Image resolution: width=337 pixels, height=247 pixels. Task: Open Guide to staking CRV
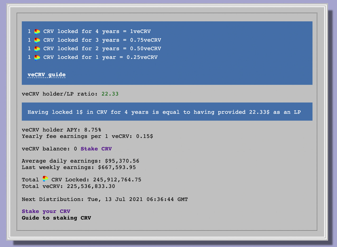coord(56,218)
